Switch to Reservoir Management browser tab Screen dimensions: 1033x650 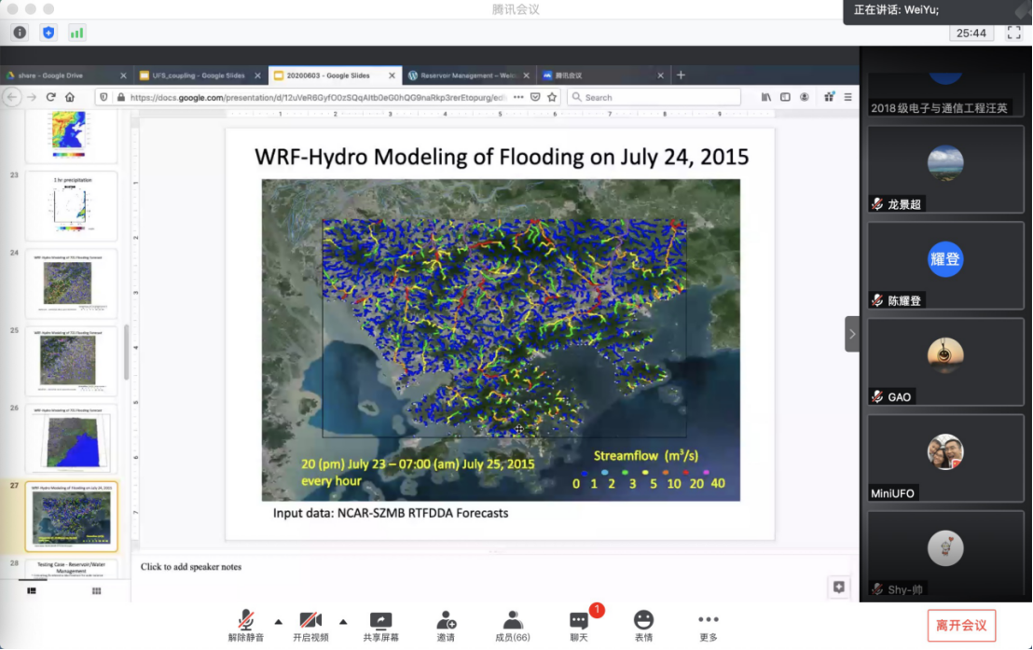[469, 76]
